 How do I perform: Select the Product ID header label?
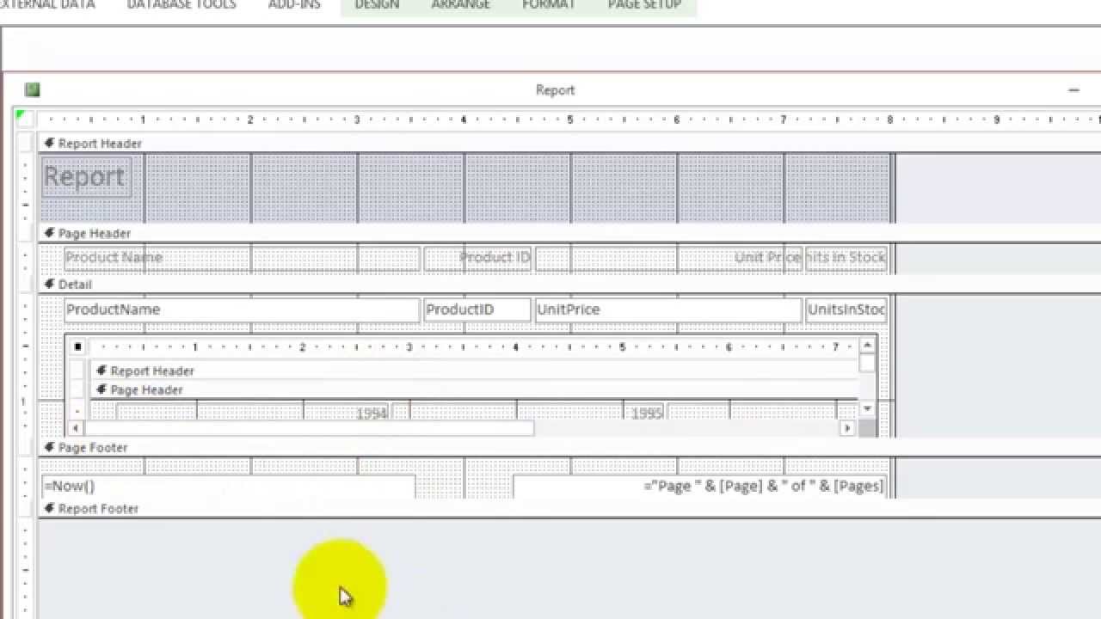[x=477, y=257]
